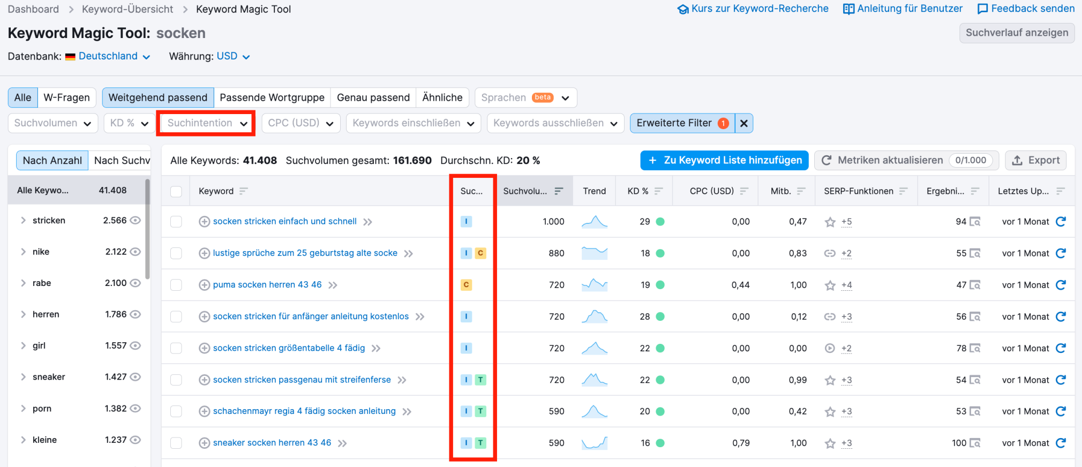Image resolution: width=1082 pixels, height=467 pixels.
Task: Click transactional badge in sneaker socken herren row
Action: 480,443
